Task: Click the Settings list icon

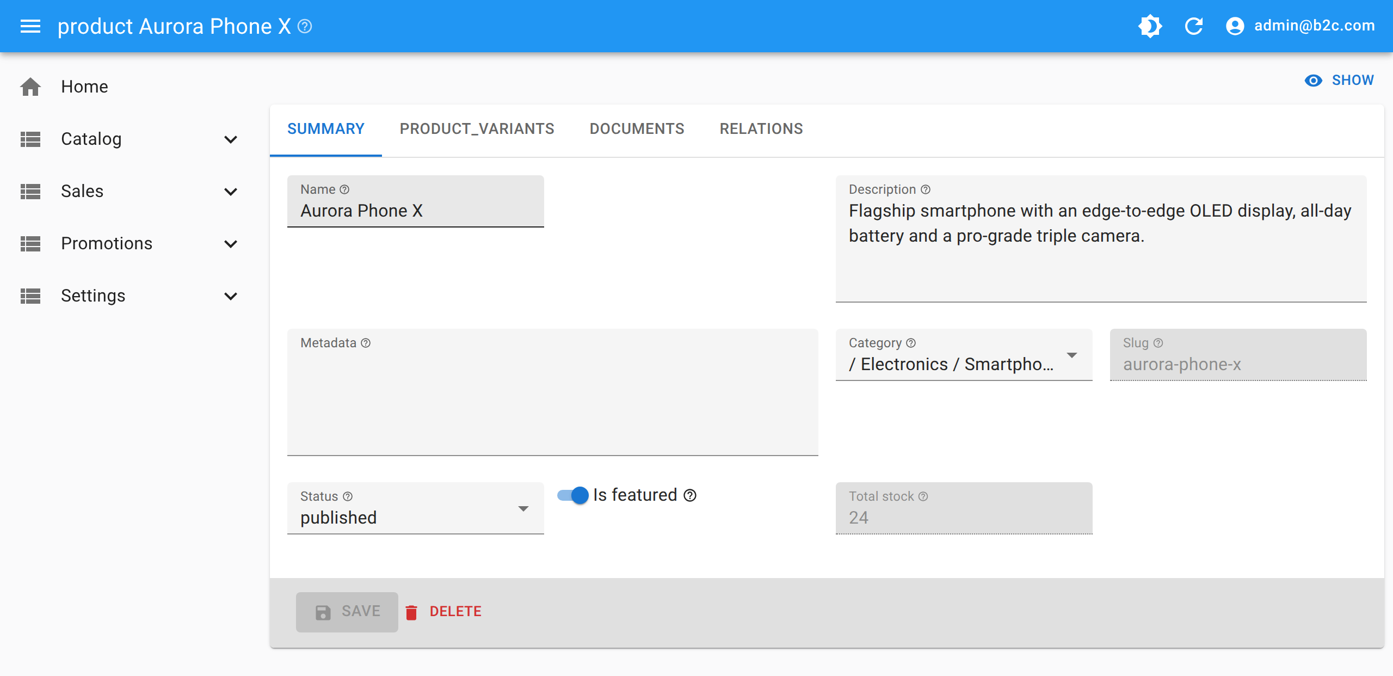Action: 30,296
